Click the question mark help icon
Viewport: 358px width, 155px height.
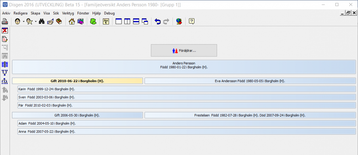coord(192,22)
